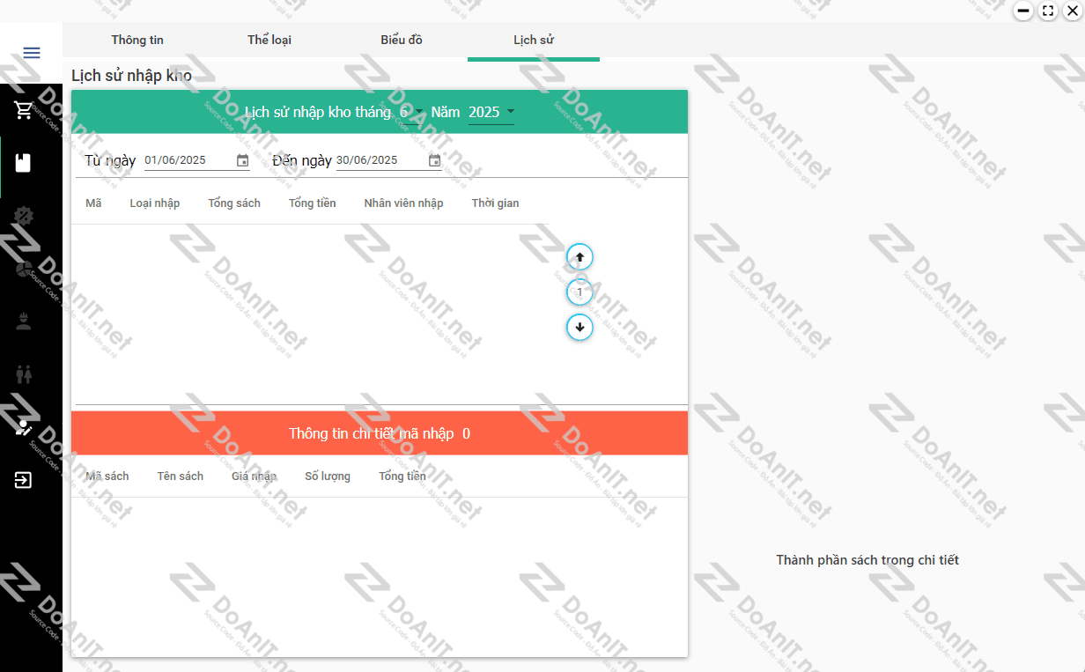
Task: Click the up arrow page button
Action: point(579,257)
